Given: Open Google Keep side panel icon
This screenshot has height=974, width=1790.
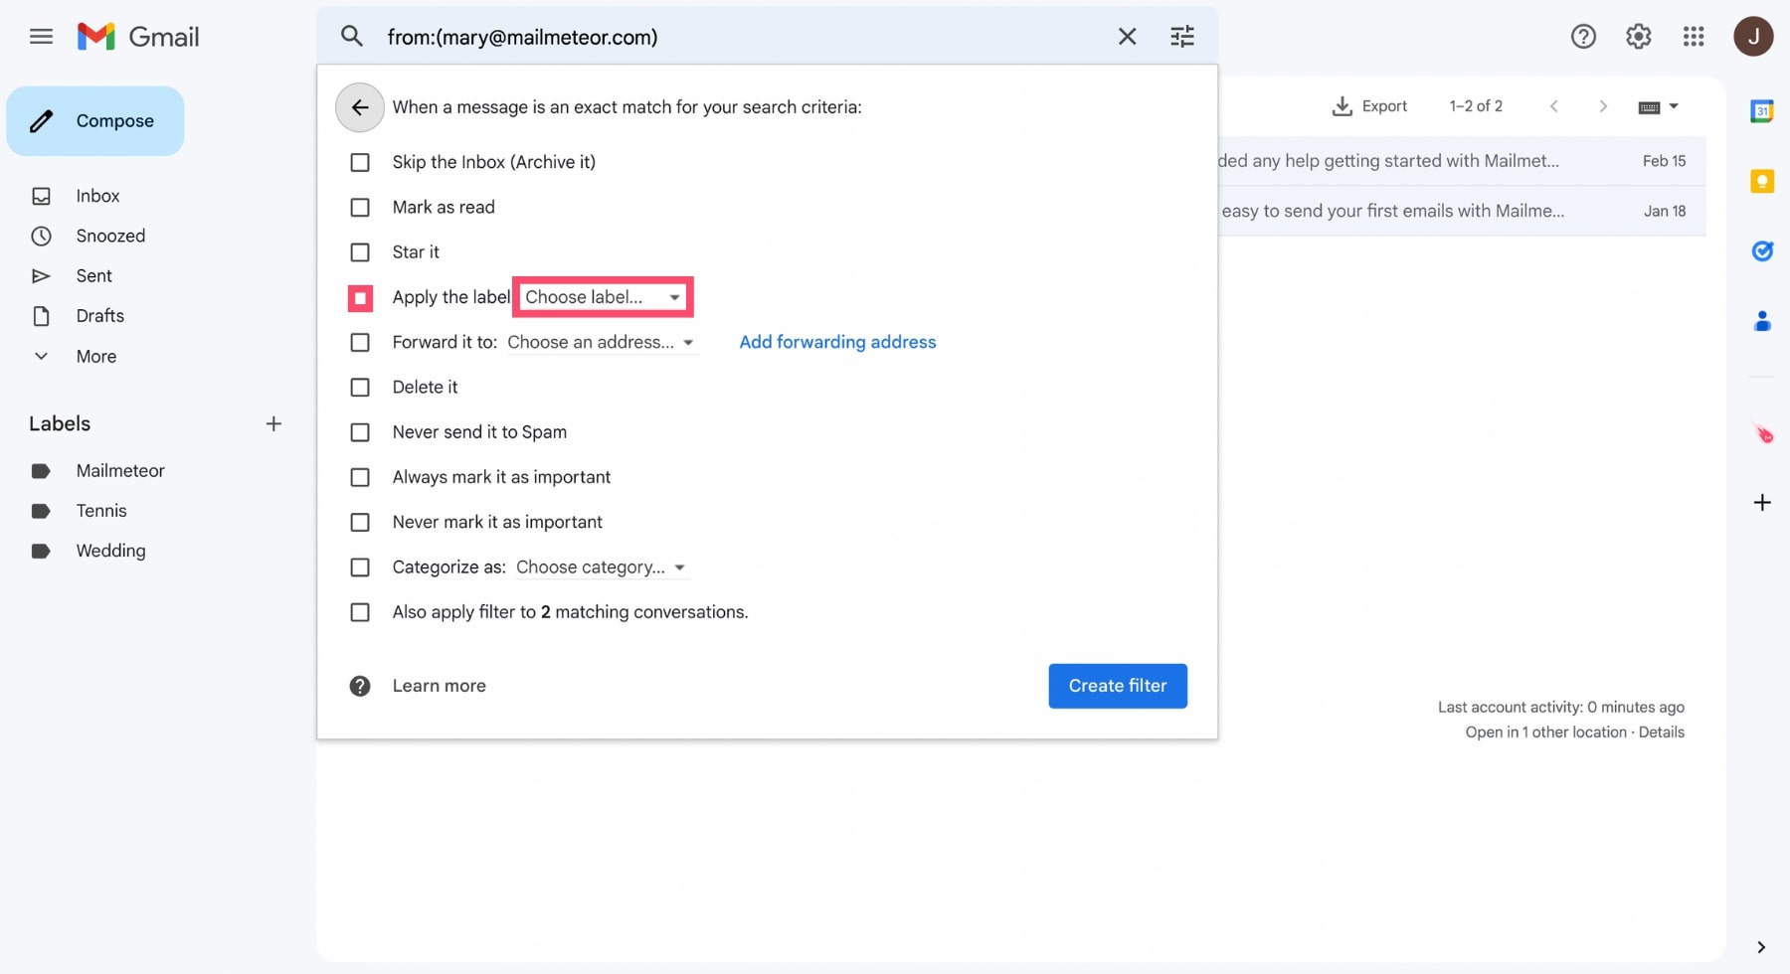Looking at the screenshot, I should (x=1762, y=181).
